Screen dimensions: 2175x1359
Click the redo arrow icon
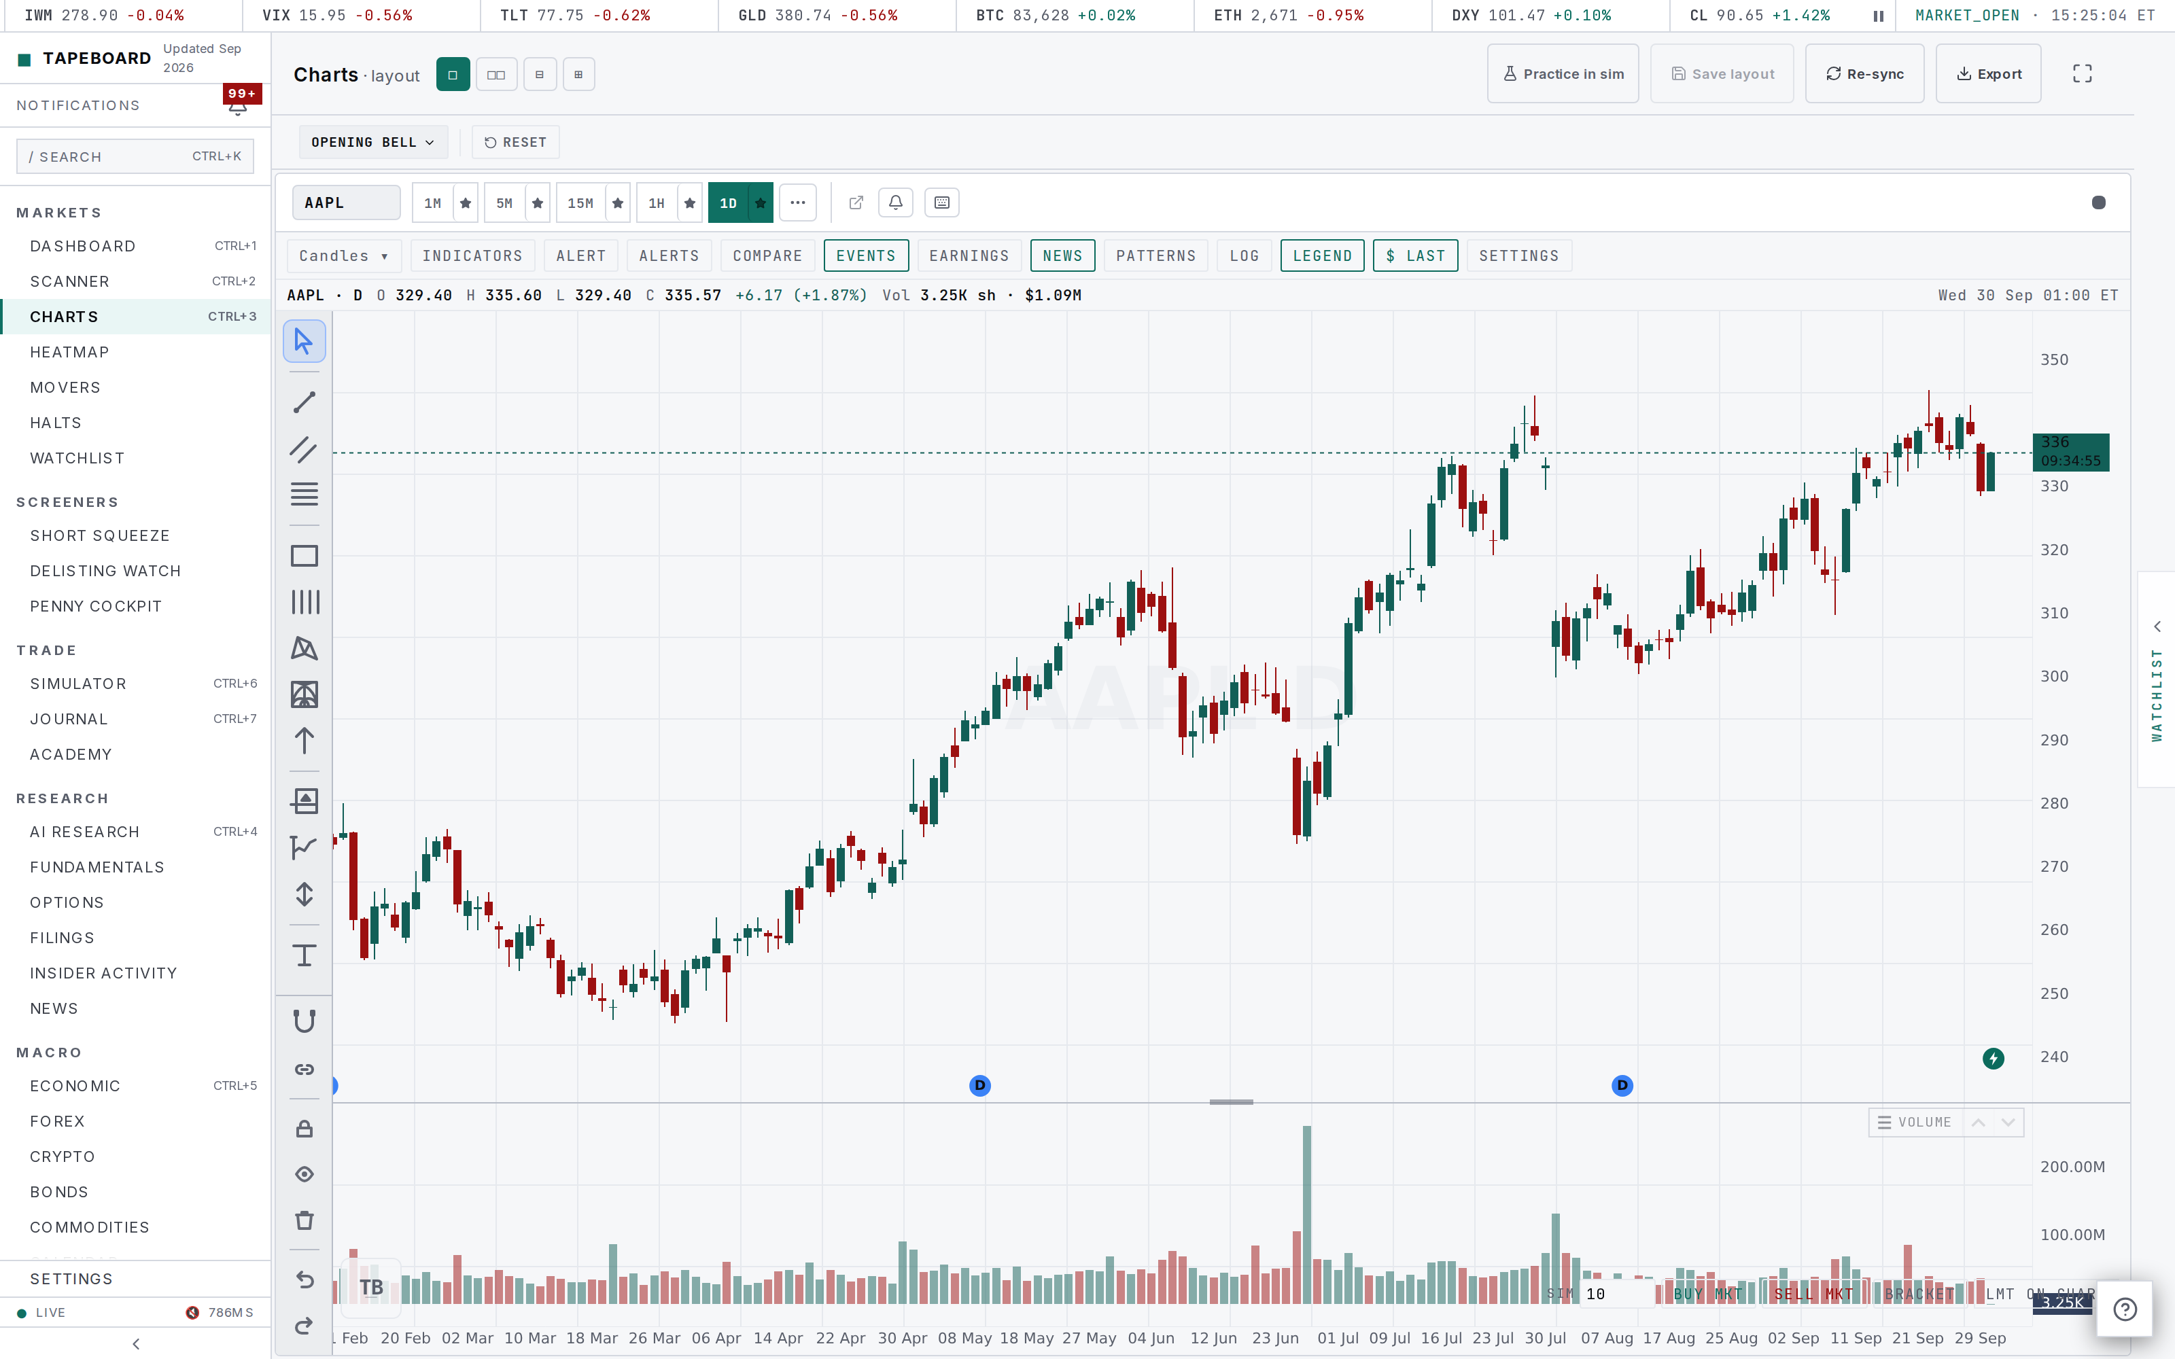304,1325
